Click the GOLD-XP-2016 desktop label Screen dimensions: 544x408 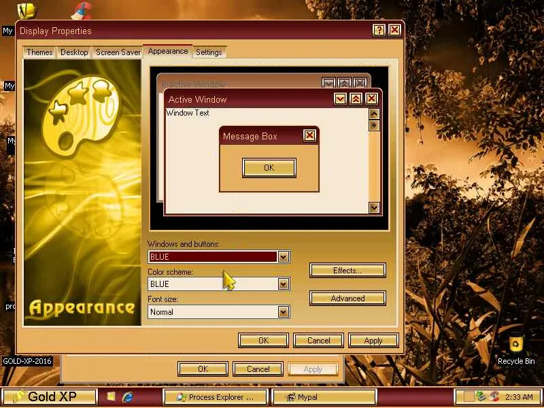27,361
